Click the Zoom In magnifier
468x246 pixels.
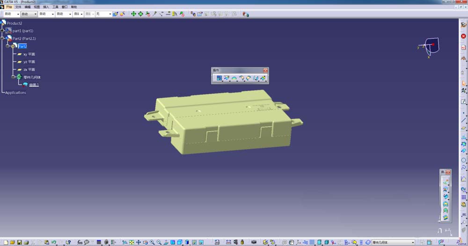click(x=152, y=242)
